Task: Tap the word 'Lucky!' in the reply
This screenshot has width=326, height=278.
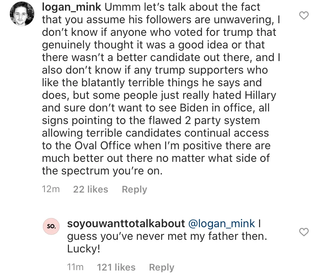Action: [x=83, y=249]
